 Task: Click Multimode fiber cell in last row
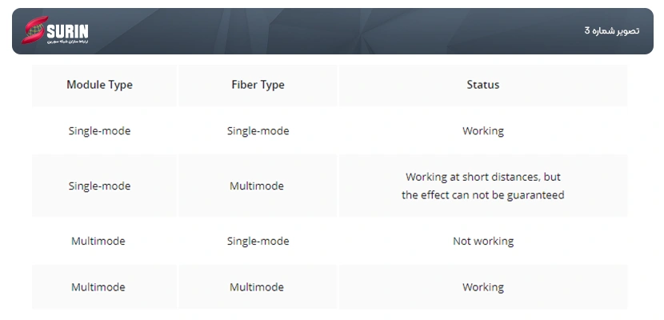(x=257, y=287)
